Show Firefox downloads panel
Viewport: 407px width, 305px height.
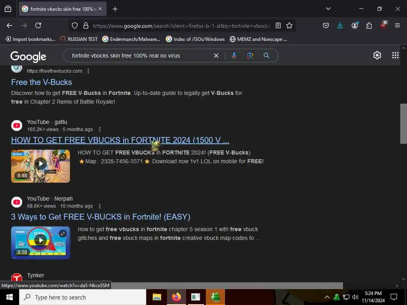tap(340, 25)
